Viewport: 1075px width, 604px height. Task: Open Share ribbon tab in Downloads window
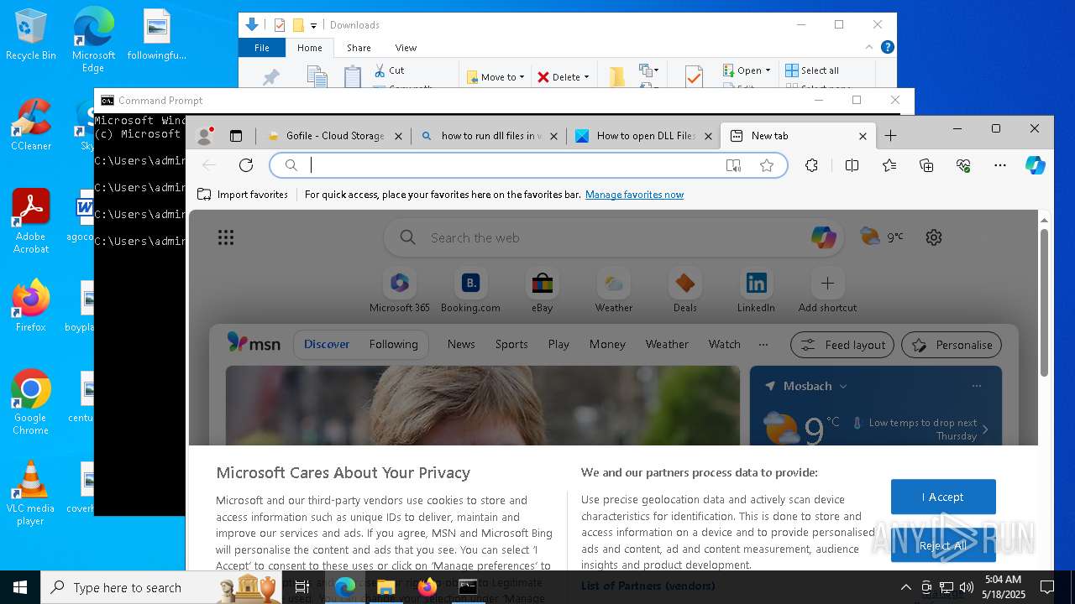(359, 48)
